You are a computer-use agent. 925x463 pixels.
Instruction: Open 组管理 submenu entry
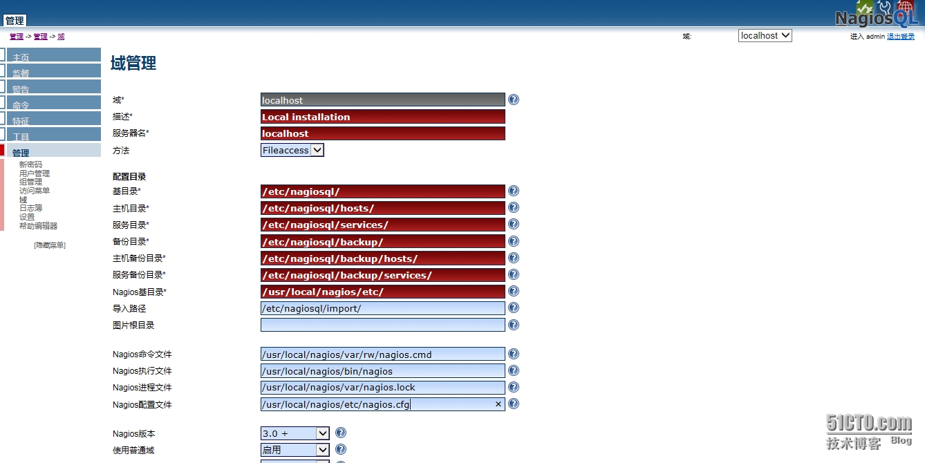tap(30, 182)
